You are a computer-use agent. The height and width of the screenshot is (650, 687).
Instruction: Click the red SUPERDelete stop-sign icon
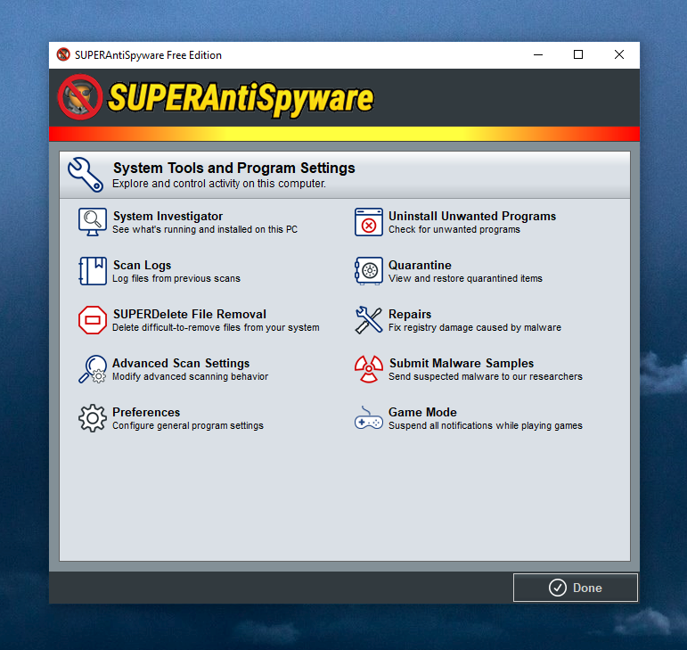tap(93, 320)
